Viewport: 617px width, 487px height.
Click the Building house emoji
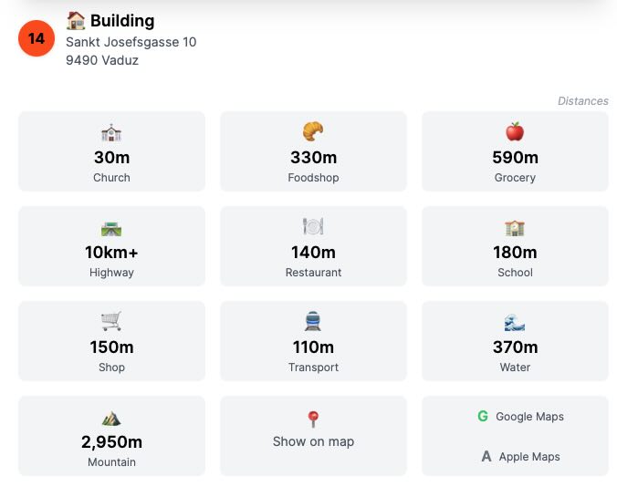pyautogui.click(x=76, y=21)
